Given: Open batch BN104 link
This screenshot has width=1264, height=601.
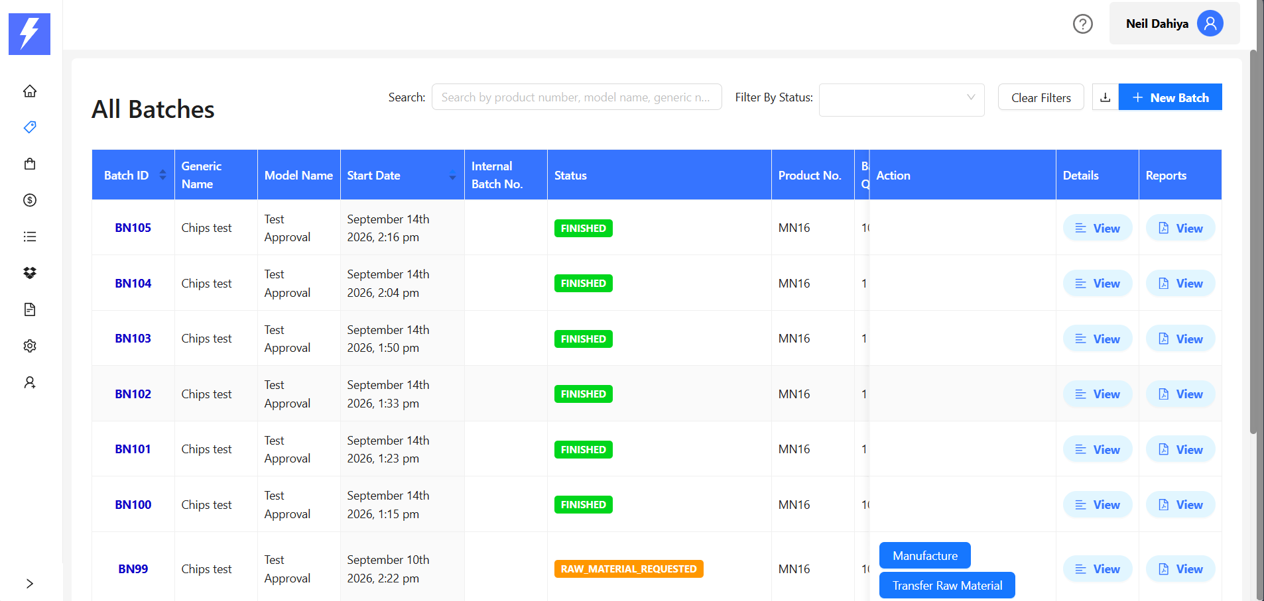Looking at the screenshot, I should (x=133, y=284).
